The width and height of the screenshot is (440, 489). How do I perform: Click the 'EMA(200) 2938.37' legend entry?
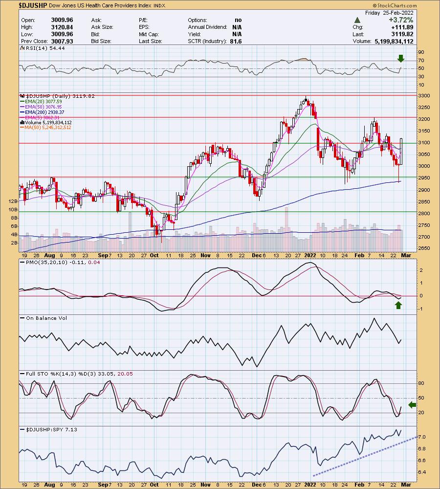[x=44, y=112]
